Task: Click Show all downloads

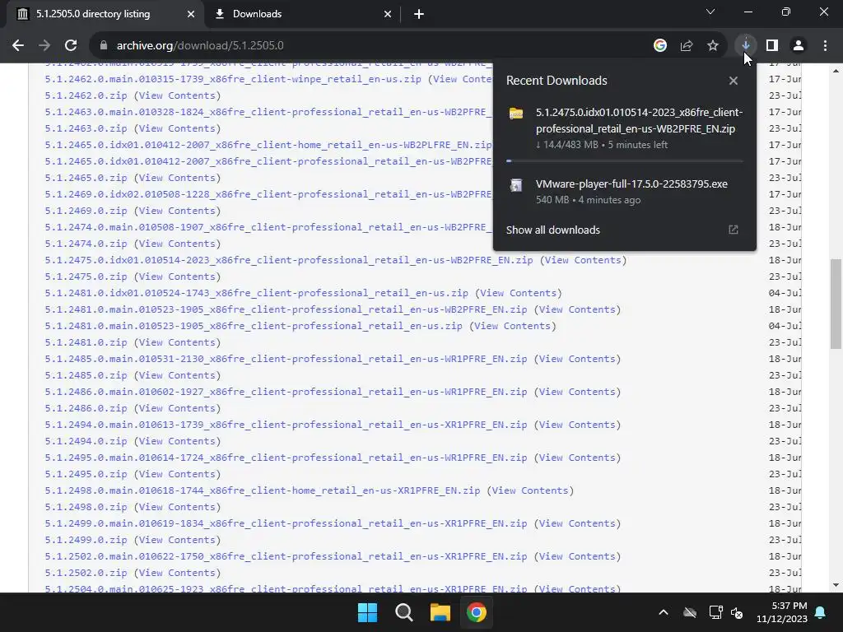Action: point(552,230)
